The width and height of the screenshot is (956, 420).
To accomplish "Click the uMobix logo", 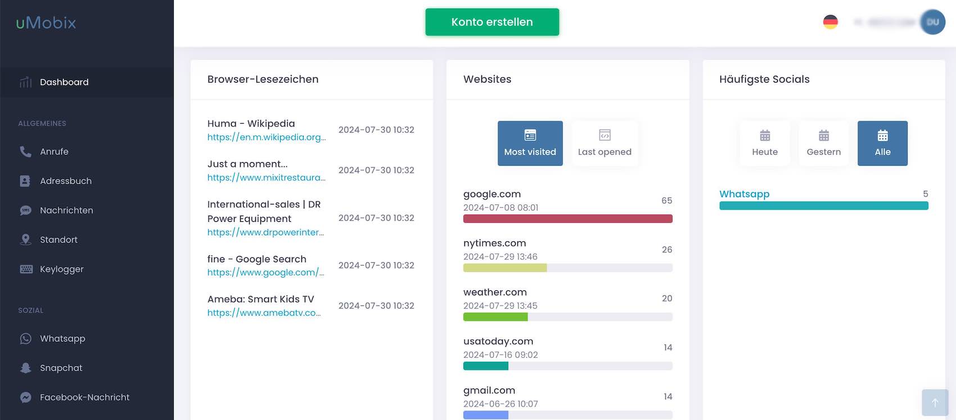I will [46, 22].
